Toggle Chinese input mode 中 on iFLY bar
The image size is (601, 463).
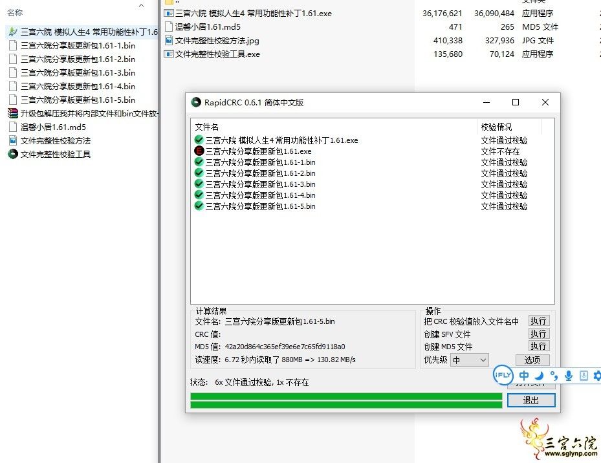tap(523, 376)
